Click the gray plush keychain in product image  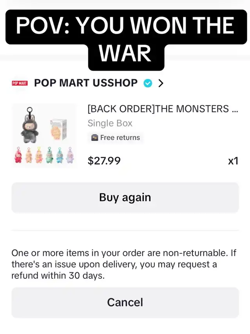(x=30, y=125)
